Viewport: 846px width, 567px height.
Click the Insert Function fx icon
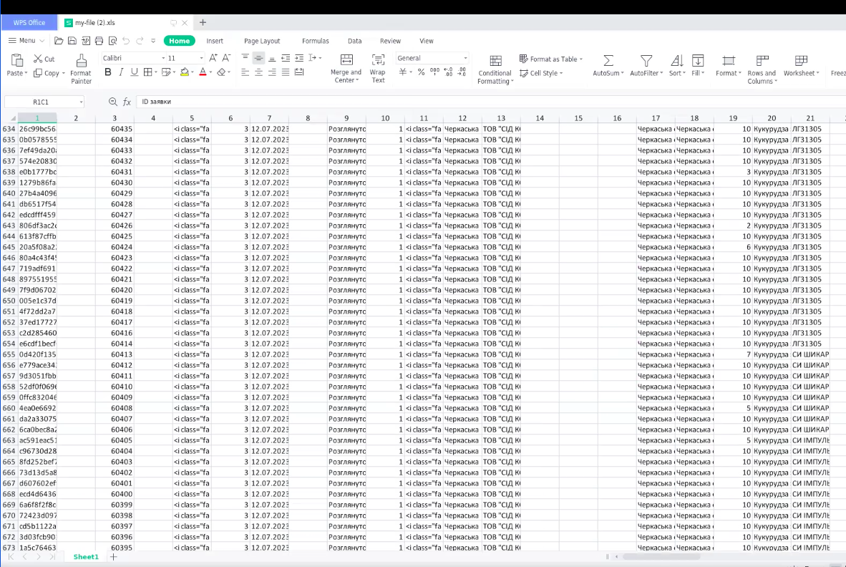coord(127,102)
